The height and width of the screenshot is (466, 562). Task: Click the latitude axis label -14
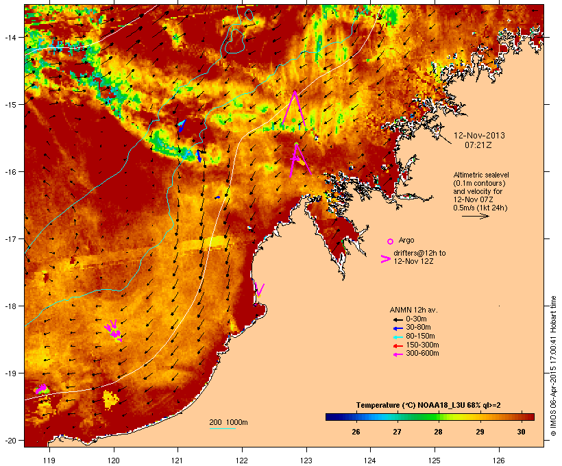[10, 37]
